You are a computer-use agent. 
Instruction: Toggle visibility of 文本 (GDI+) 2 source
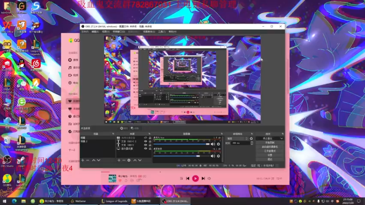[146, 141]
